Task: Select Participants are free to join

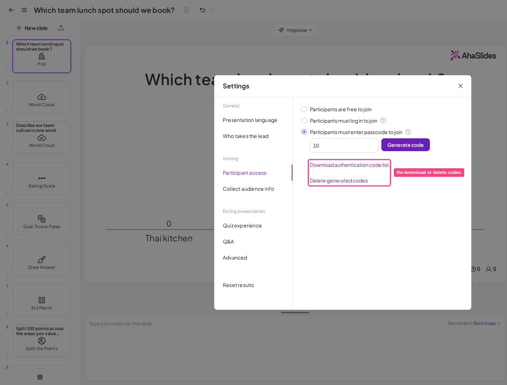Action: click(x=304, y=109)
